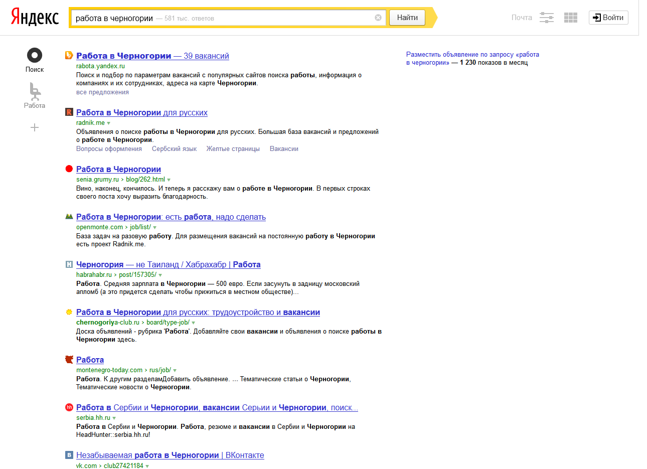Open the Вопросы оформления sitelink
The height and width of the screenshot is (469, 647).
(109, 149)
